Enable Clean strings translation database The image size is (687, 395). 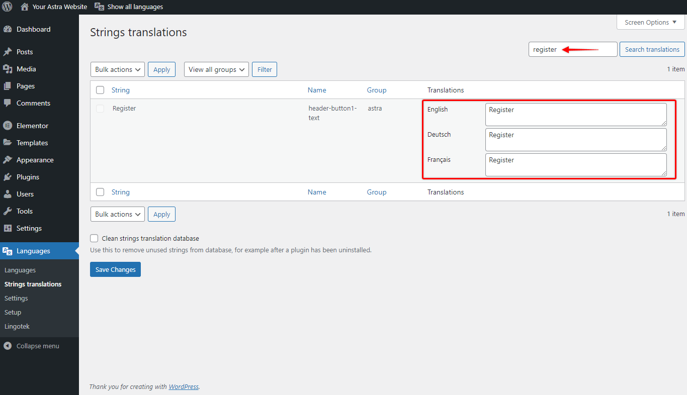[x=94, y=238]
